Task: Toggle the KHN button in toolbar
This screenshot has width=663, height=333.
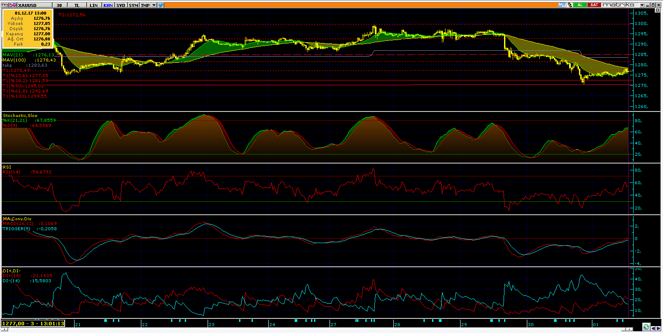Action: (108, 5)
